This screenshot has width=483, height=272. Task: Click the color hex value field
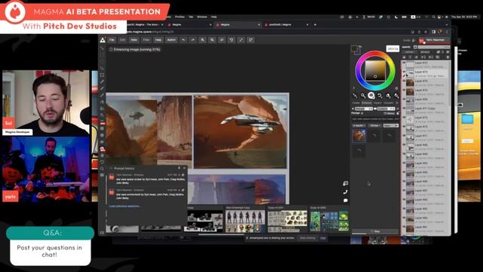coord(392,48)
